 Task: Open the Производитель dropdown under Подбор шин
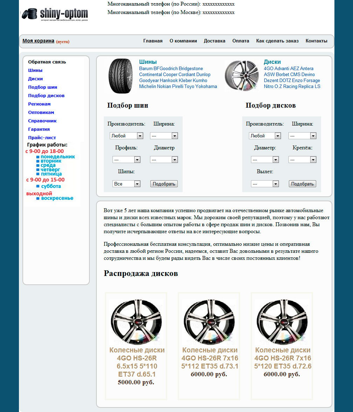click(x=126, y=135)
